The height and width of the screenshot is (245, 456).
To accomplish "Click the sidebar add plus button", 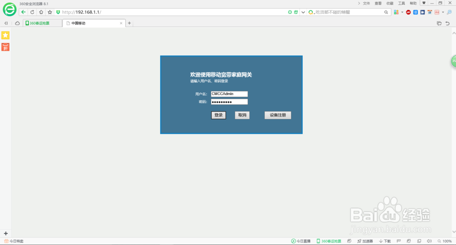I will coord(5,234).
